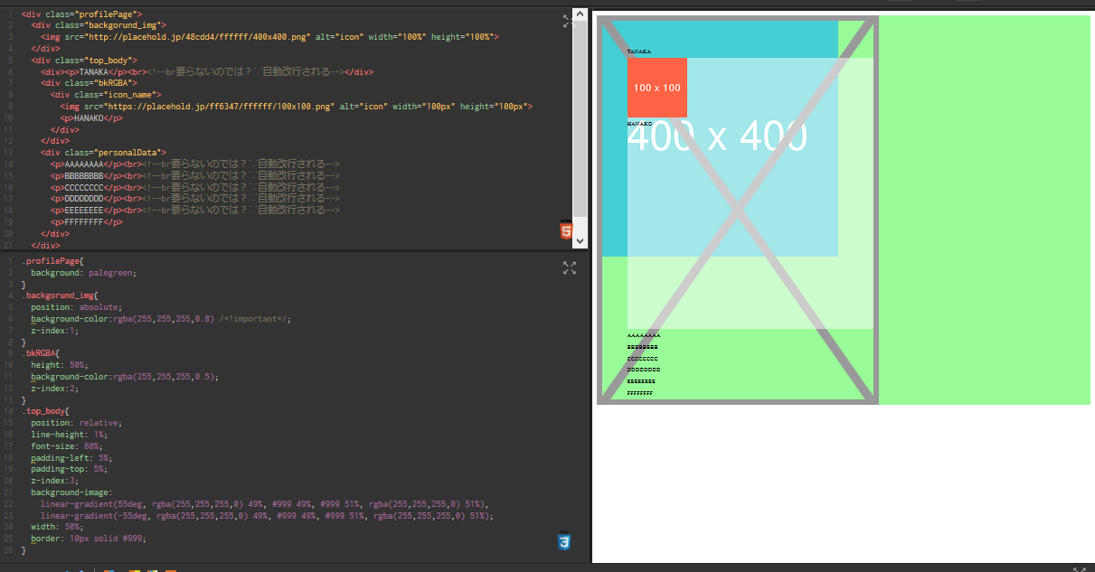This screenshot has height=572, width=1095.
Task: Expand the CSS editor panel to fullscreen
Action: pyautogui.click(x=569, y=267)
